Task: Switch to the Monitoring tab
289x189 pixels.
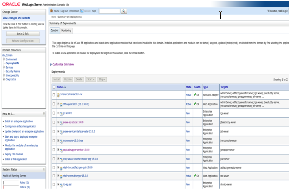Action: click(67, 31)
